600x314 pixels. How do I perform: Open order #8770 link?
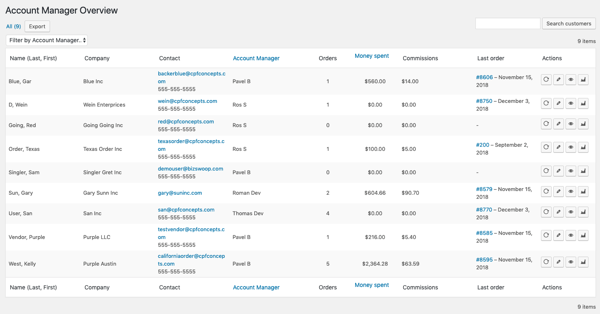[484, 209]
